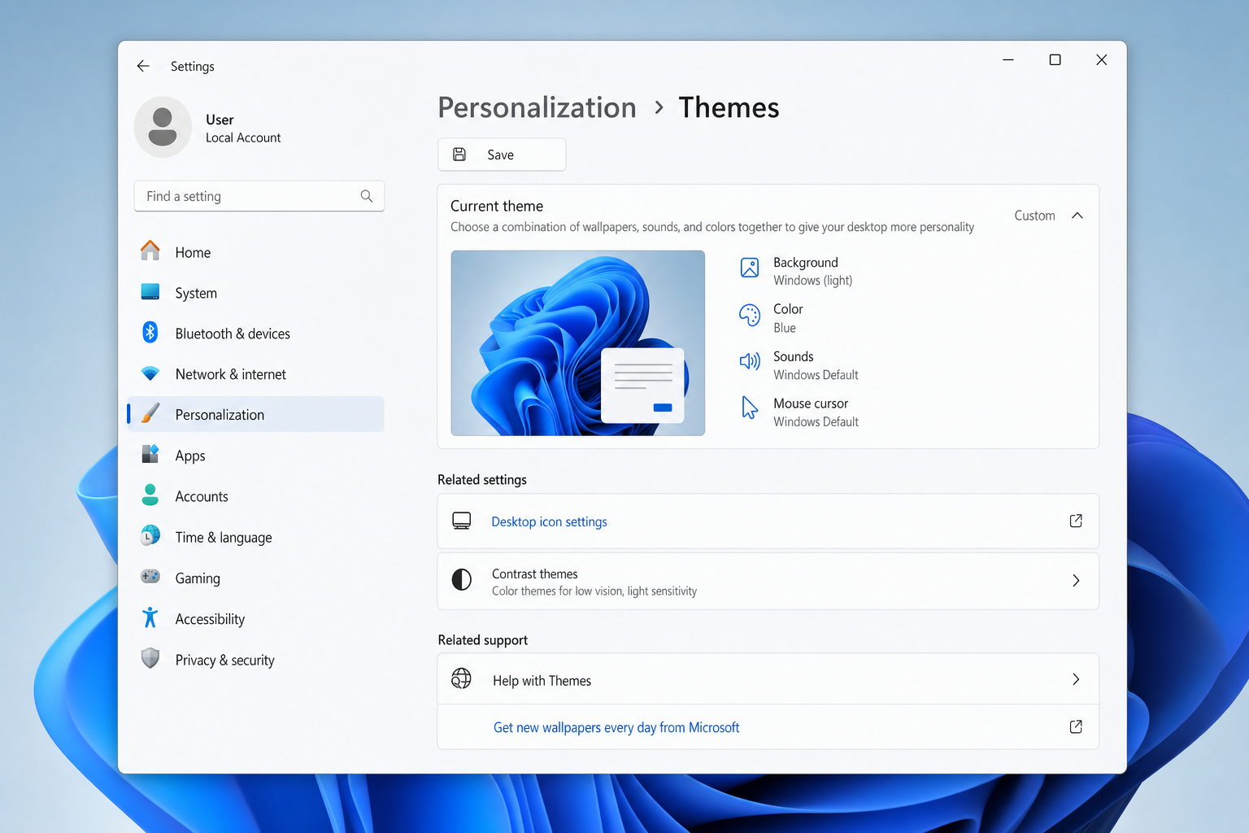The image size is (1249, 833).
Task: Click the Privacy shield icon
Action: pos(150,658)
